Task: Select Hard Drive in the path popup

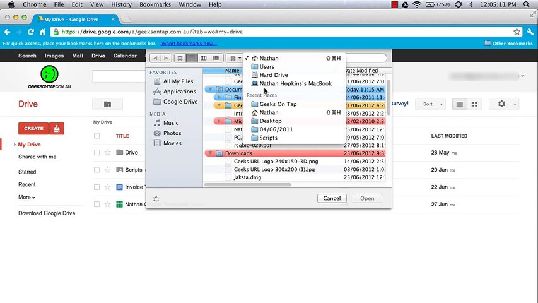Action: point(294,75)
